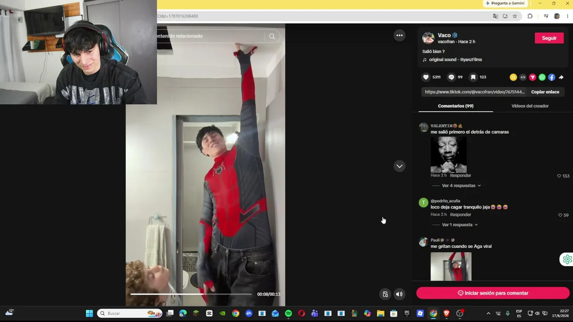The height and width of the screenshot is (322, 573).
Task: Open @pedrito_acuña's profile avatar
Action: coord(423,203)
